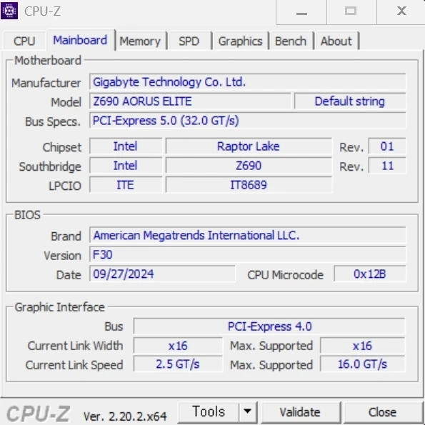Minimize the CPU-Z window
Screen dimensions: 425x425
click(301, 12)
